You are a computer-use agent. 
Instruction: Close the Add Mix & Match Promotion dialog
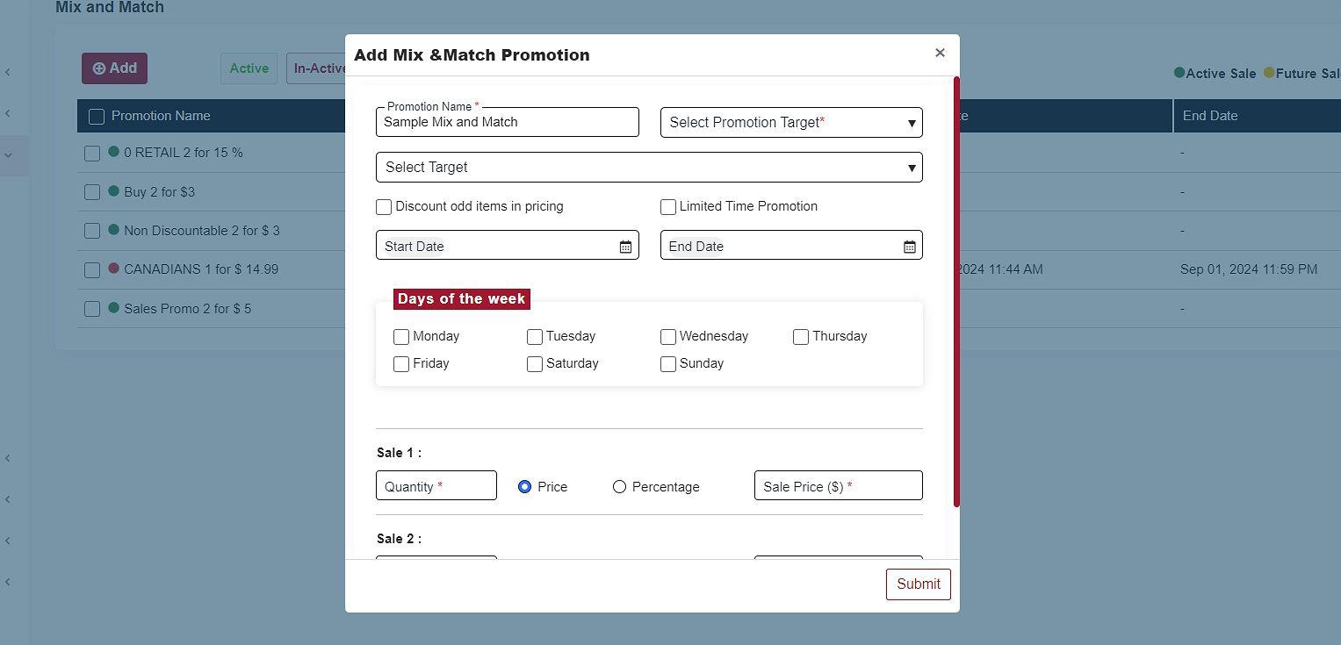click(x=940, y=53)
